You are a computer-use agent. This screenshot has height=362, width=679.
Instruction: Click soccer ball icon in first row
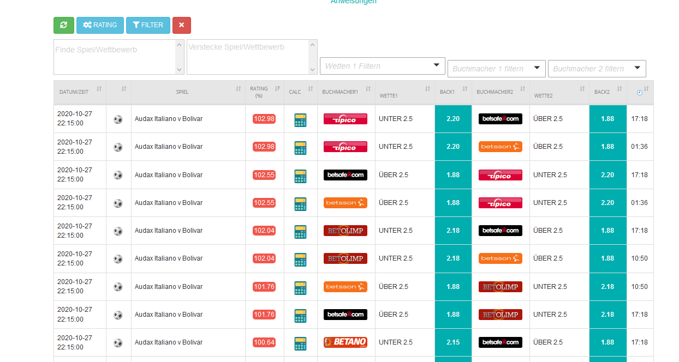pos(118,119)
